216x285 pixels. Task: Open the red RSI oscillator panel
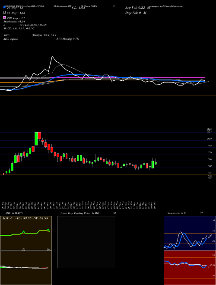click(190, 268)
